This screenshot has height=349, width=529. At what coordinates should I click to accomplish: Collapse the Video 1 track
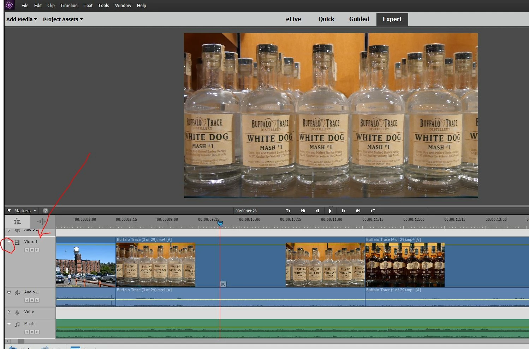[x=9, y=242]
